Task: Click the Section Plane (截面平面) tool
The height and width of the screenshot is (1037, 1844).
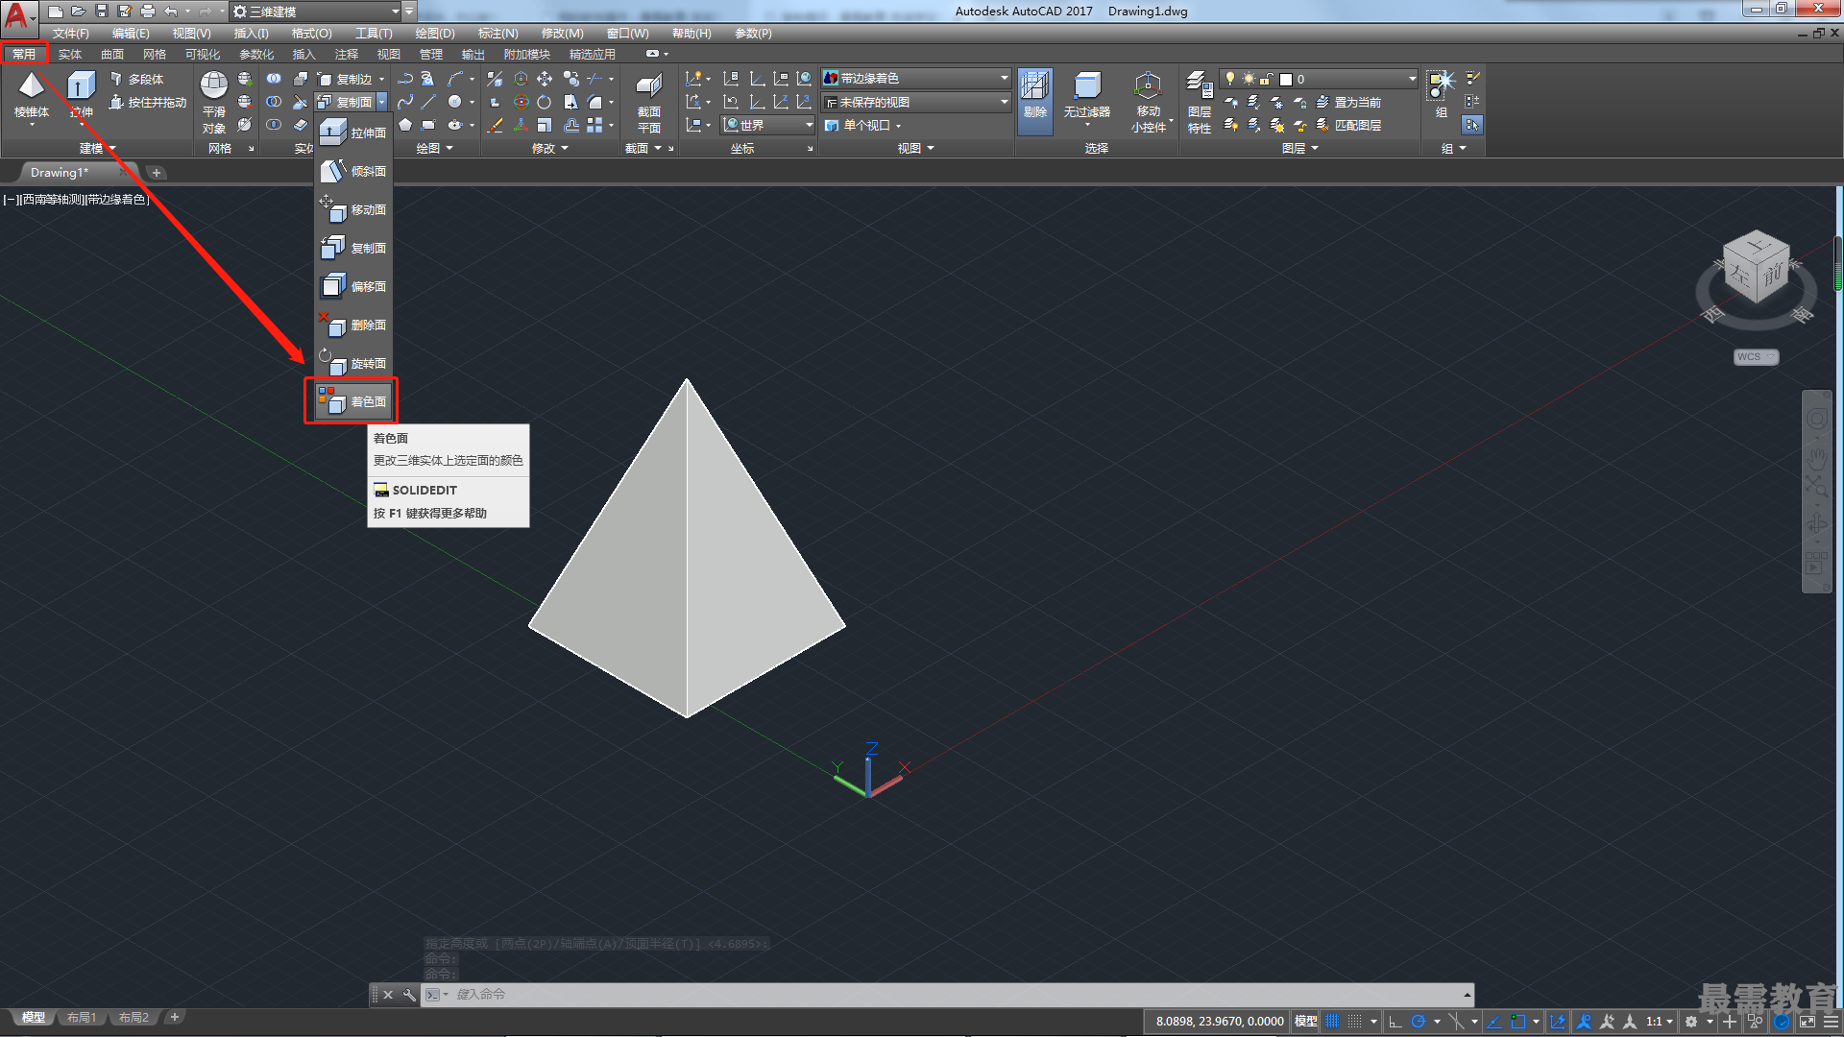Action: (x=649, y=103)
